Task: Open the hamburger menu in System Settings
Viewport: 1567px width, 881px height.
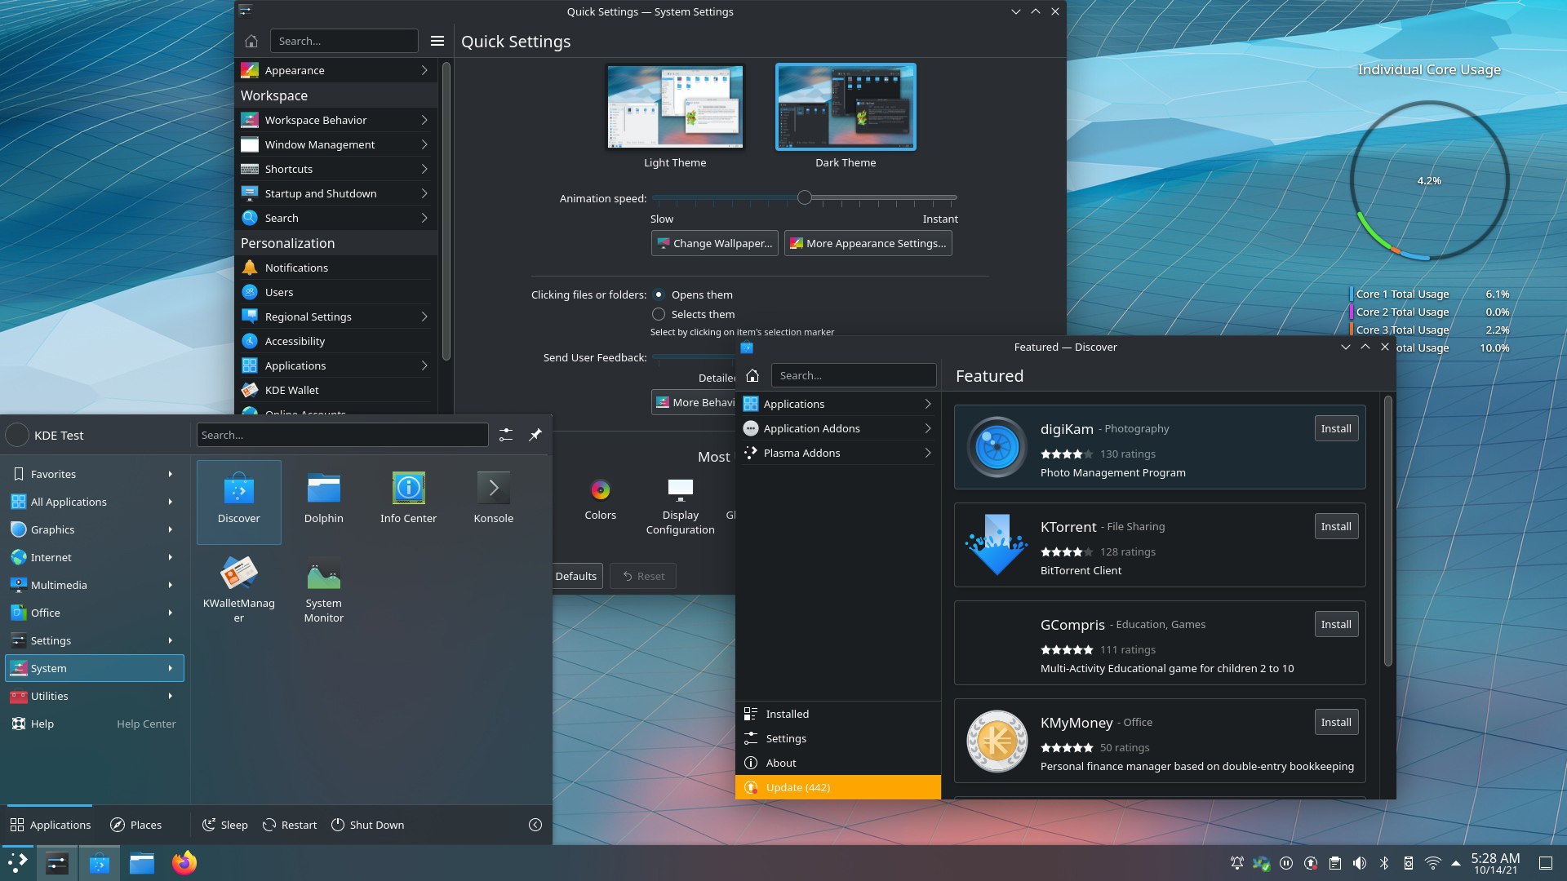Action: pos(437,41)
